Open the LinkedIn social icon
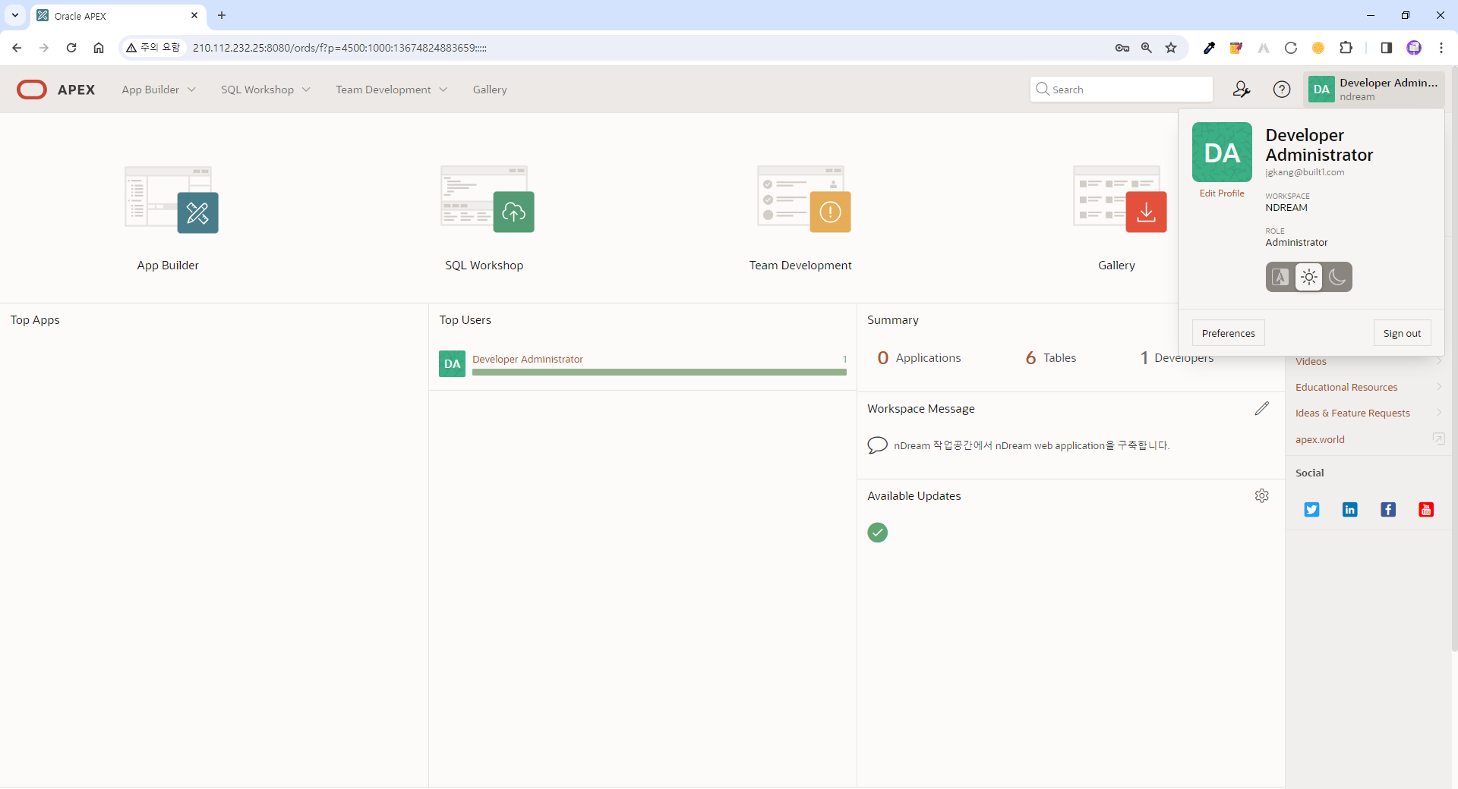 [x=1349, y=510]
